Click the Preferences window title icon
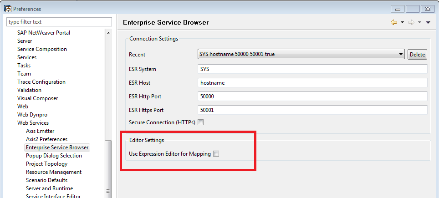The width and height of the screenshot is (439, 198). 8,9
